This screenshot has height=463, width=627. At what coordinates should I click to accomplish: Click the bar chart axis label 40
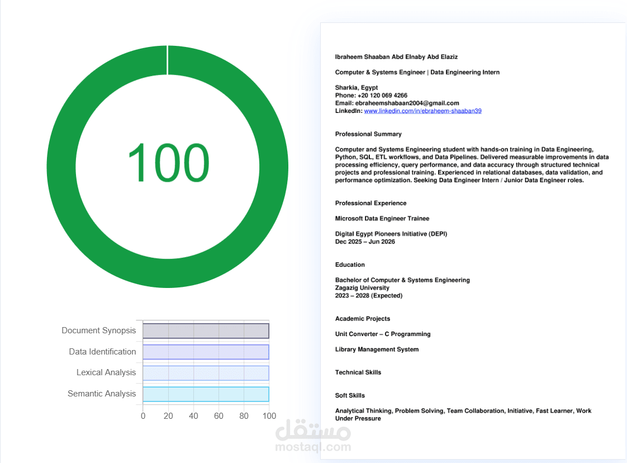point(193,416)
